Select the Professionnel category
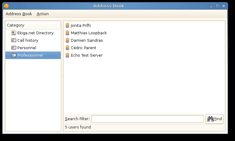235x141 pixels. coord(33,55)
